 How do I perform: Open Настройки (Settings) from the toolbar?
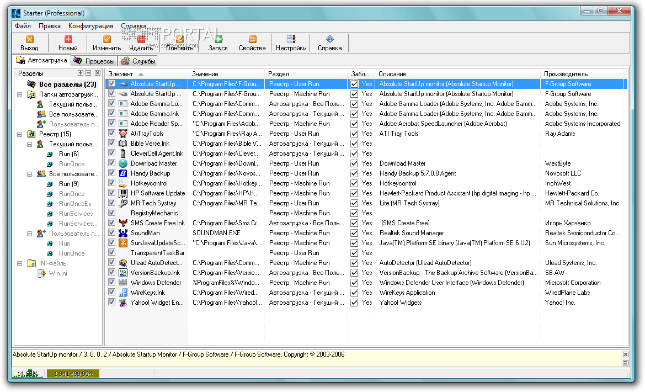[x=291, y=40]
